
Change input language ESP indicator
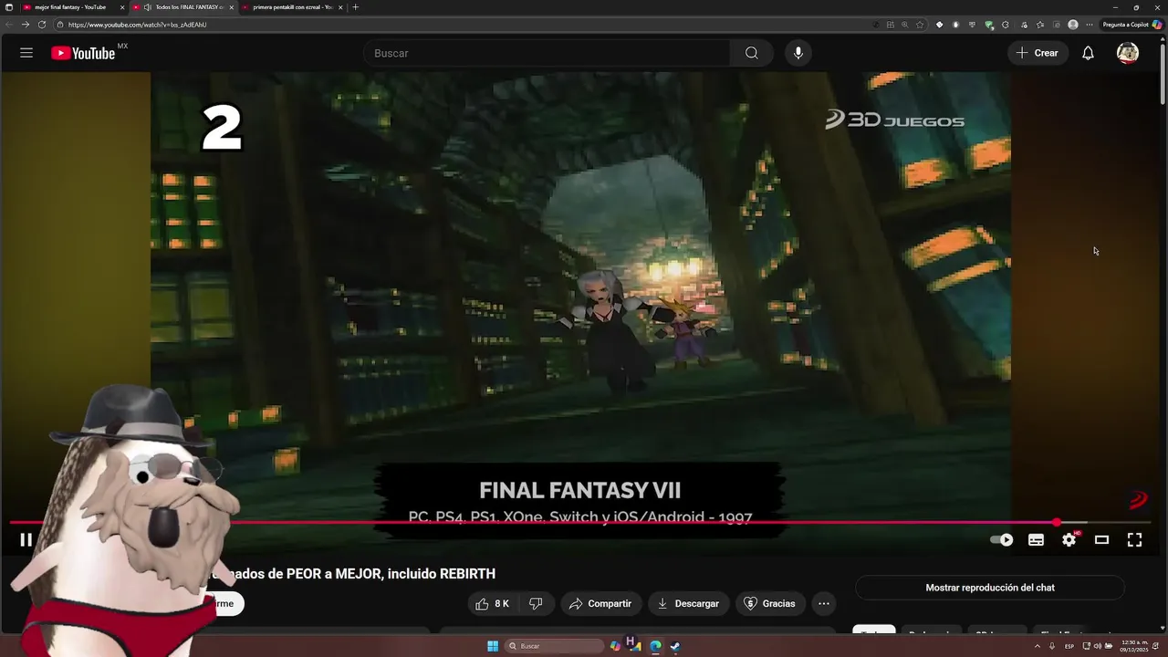pos(1069,646)
